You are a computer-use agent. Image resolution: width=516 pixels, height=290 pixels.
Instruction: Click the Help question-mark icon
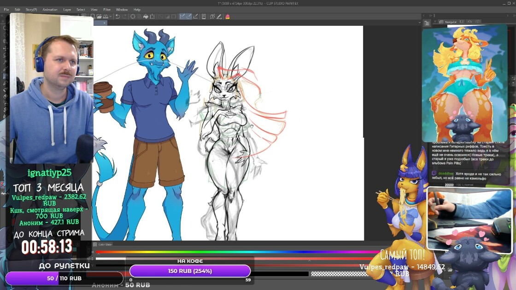(x=212, y=17)
